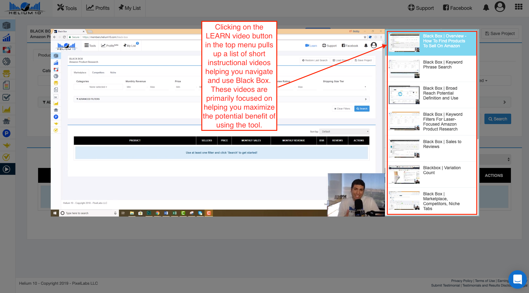The height and width of the screenshot is (293, 529).
Task: Click the Save Project button
Action: (x=500, y=33)
